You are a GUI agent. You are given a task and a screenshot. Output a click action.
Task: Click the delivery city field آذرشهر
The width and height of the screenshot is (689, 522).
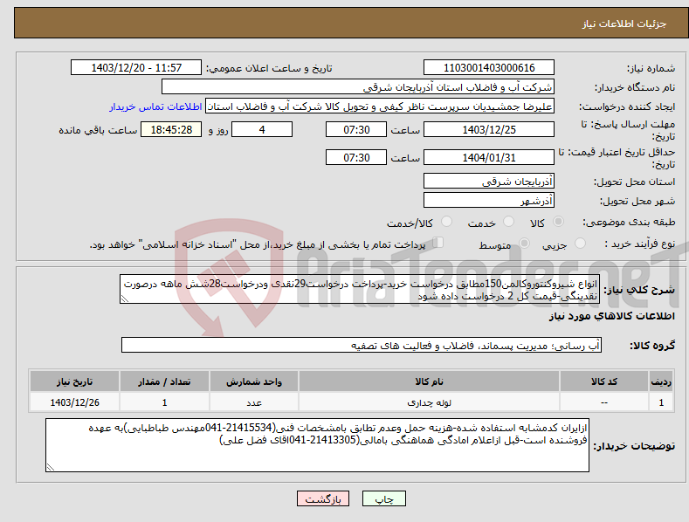(489, 201)
